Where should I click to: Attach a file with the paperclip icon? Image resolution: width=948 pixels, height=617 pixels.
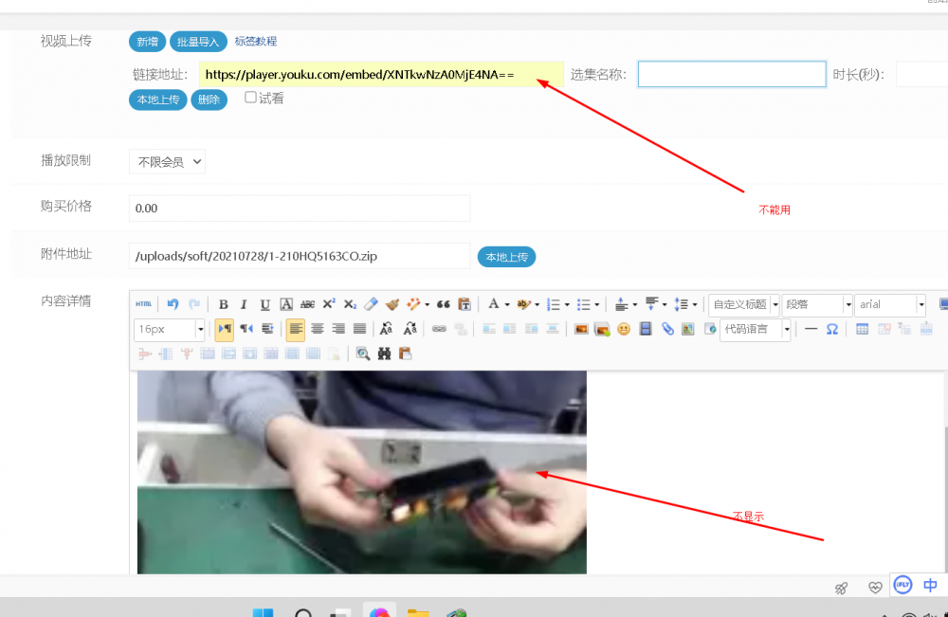click(x=666, y=329)
